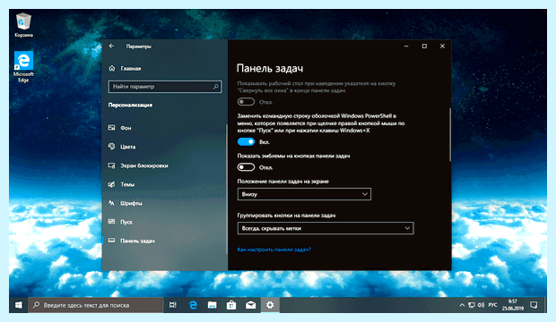Viewport: 556px width, 322px height.
Task: Click the Settings gear on the taskbar
Action: [270, 305]
